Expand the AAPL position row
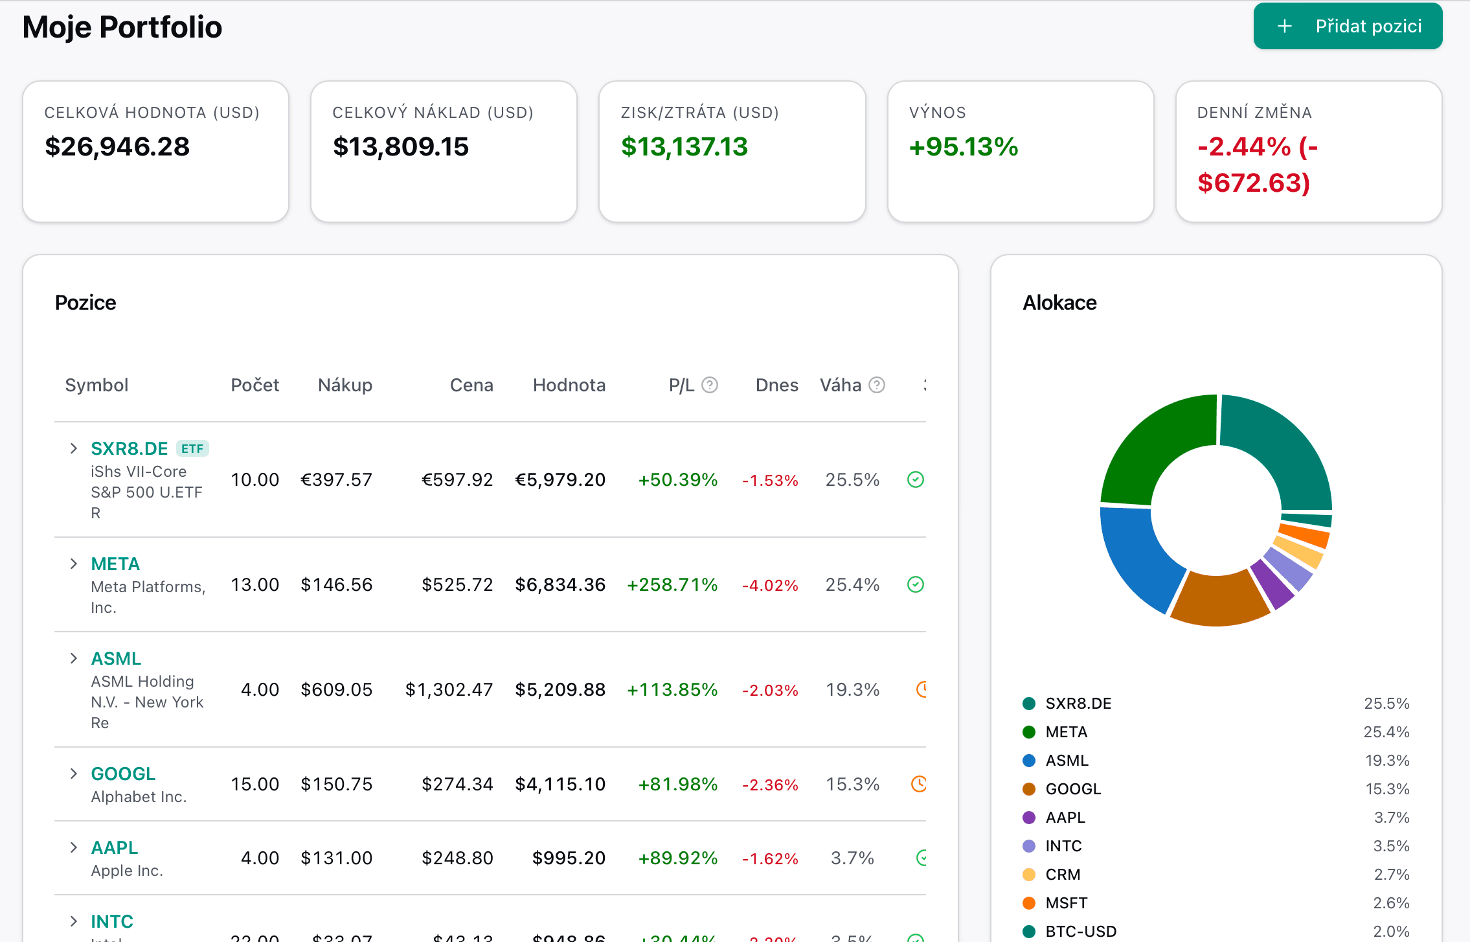The height and width of the screenshot is (942, 1470). click(74, 847)
